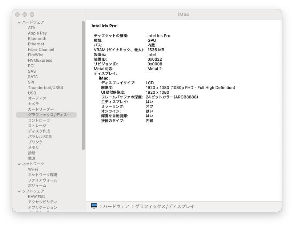Open ファイアウォール in the sidebar
294x227 pixels.
tap(43, 180)
